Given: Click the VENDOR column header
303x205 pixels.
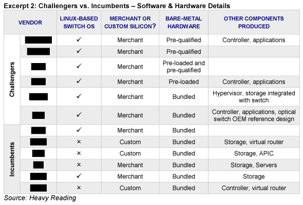Looking at the screenshot, I should 30,23.
